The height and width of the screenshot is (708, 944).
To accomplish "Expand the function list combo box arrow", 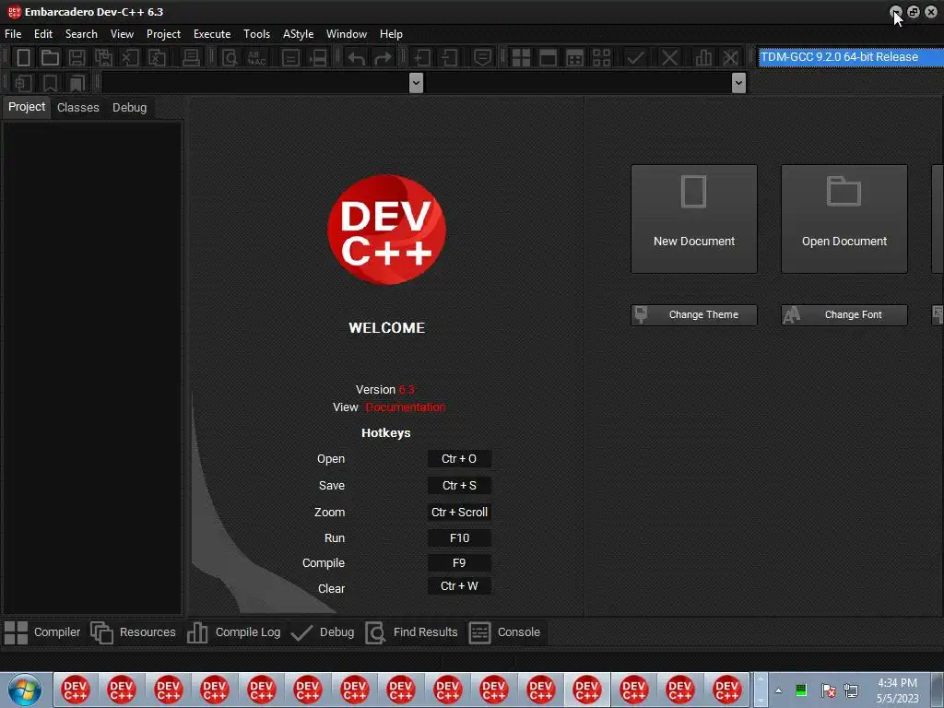I will click(x=738, y=82).
